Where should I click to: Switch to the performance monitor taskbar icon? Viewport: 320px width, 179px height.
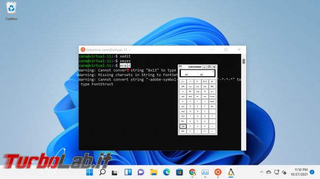(205, 172)
